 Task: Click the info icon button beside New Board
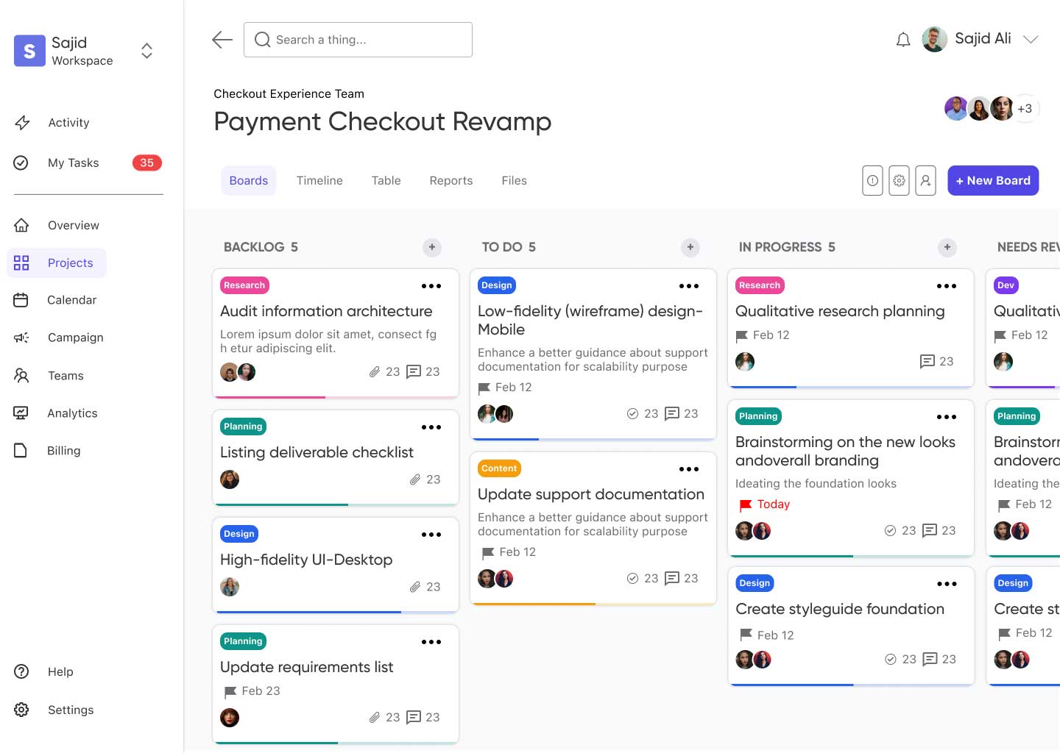tap(872, 180)
